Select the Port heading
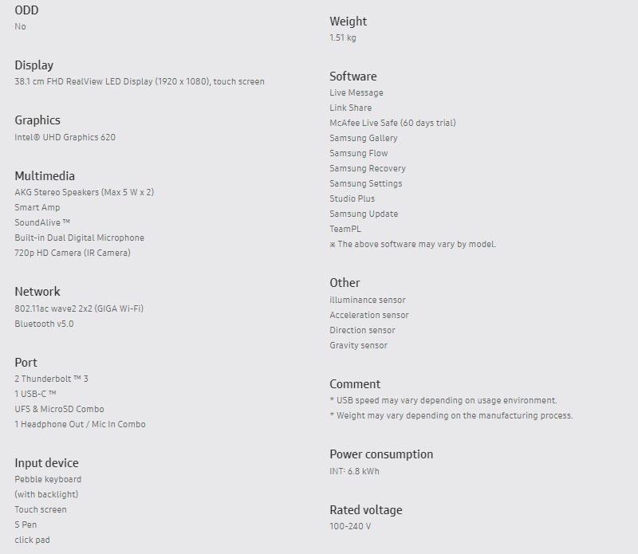 26,363
